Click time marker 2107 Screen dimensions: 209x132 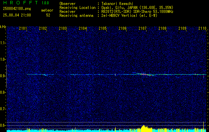click(143, 28)
